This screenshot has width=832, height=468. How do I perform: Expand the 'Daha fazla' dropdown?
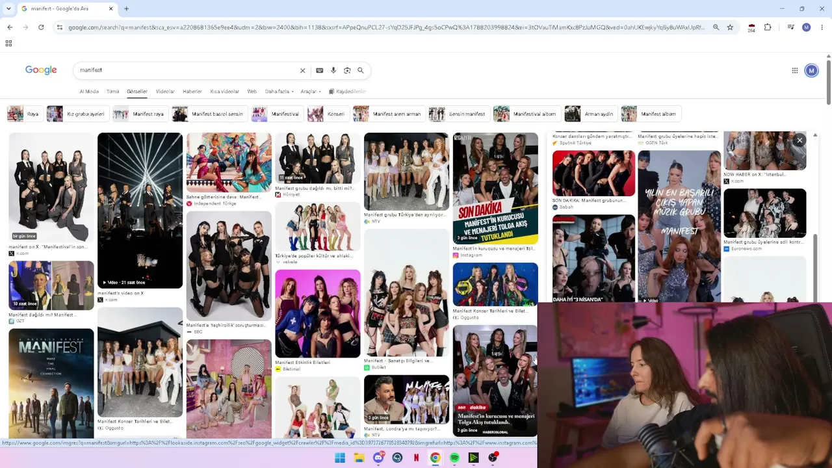pyautogui.click(x=279, y=92)
